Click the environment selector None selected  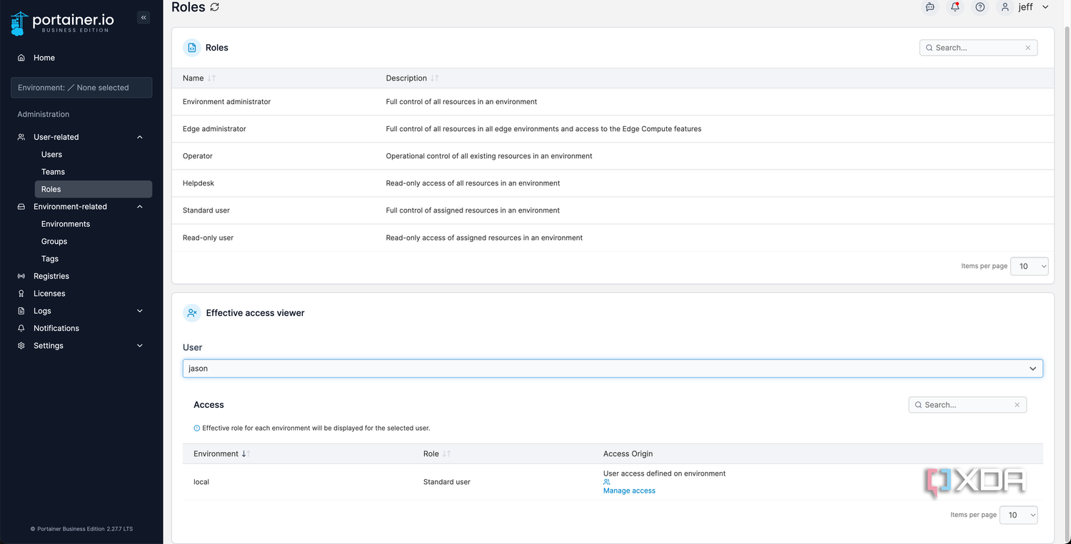click(x=81, y=88)
